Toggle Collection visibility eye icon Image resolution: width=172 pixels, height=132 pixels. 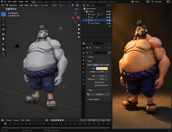107,12
